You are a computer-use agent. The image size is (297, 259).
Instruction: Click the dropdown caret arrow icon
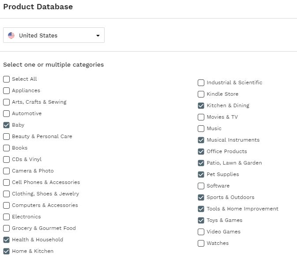98,35
